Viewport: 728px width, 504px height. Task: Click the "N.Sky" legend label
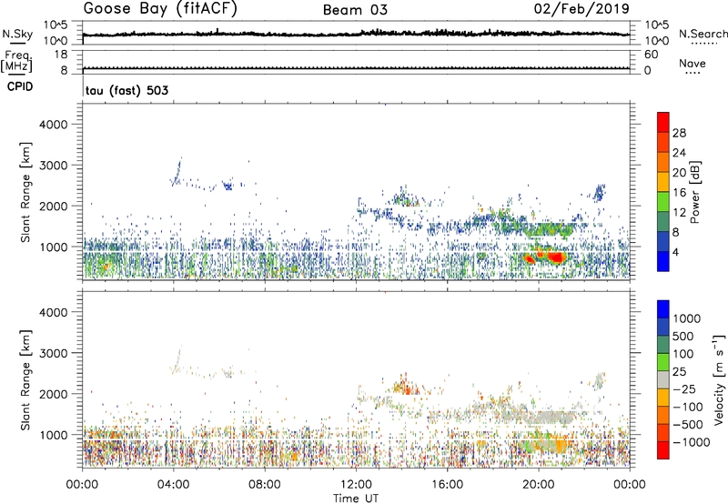(x=17, y=35)
